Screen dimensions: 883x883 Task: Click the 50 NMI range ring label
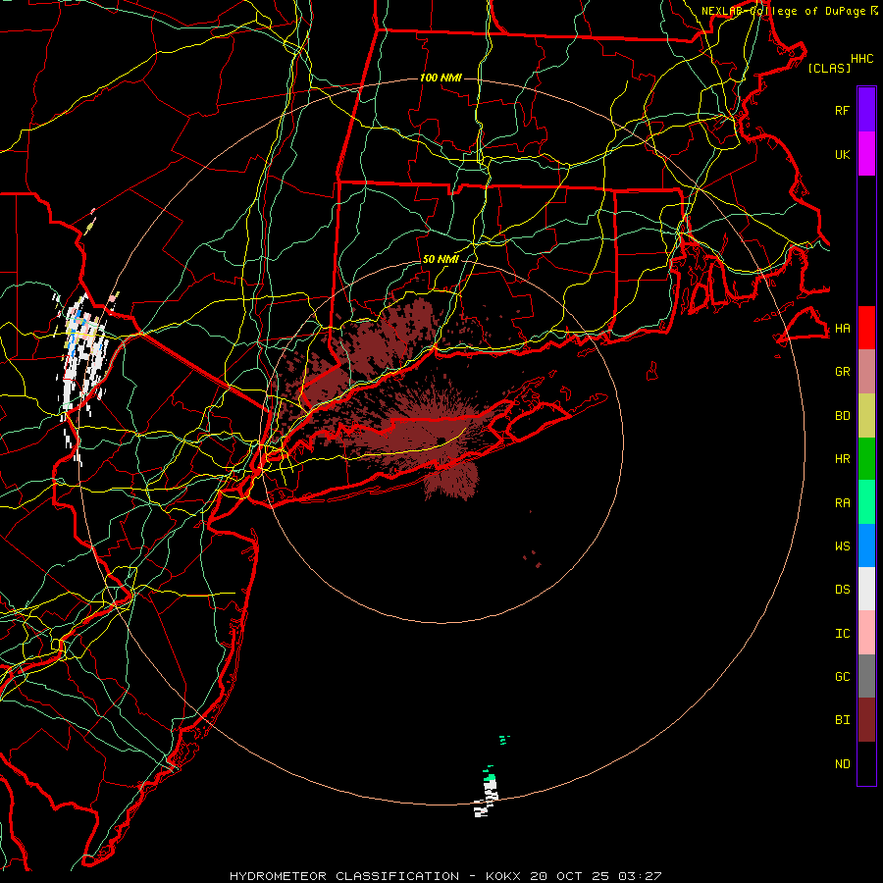coord(441,259)
